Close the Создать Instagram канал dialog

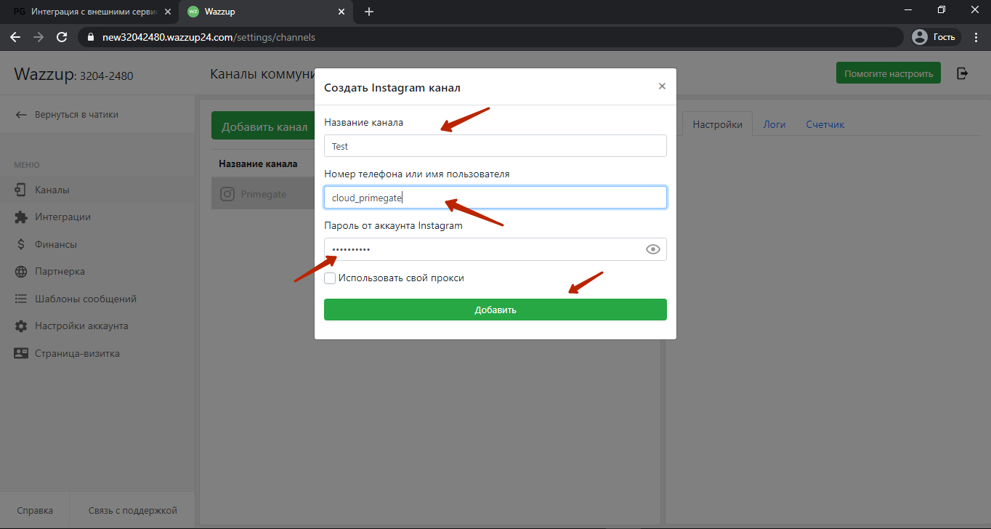[662, 86]
